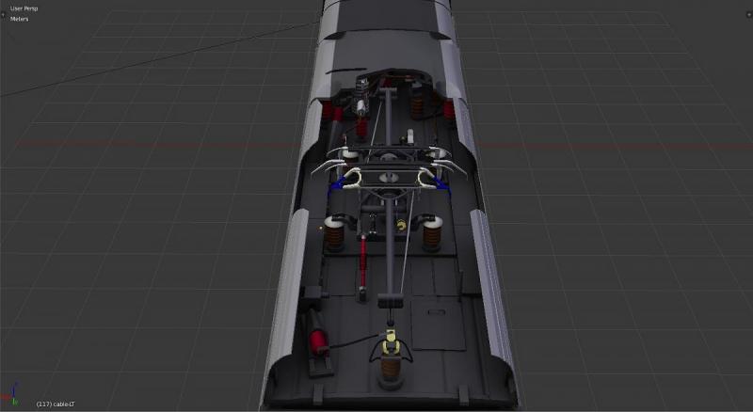The width and height of the screenshot is (753, 412).
Task: Select the red cylinder motor on the train roof
Action: [x=317, y=341]
